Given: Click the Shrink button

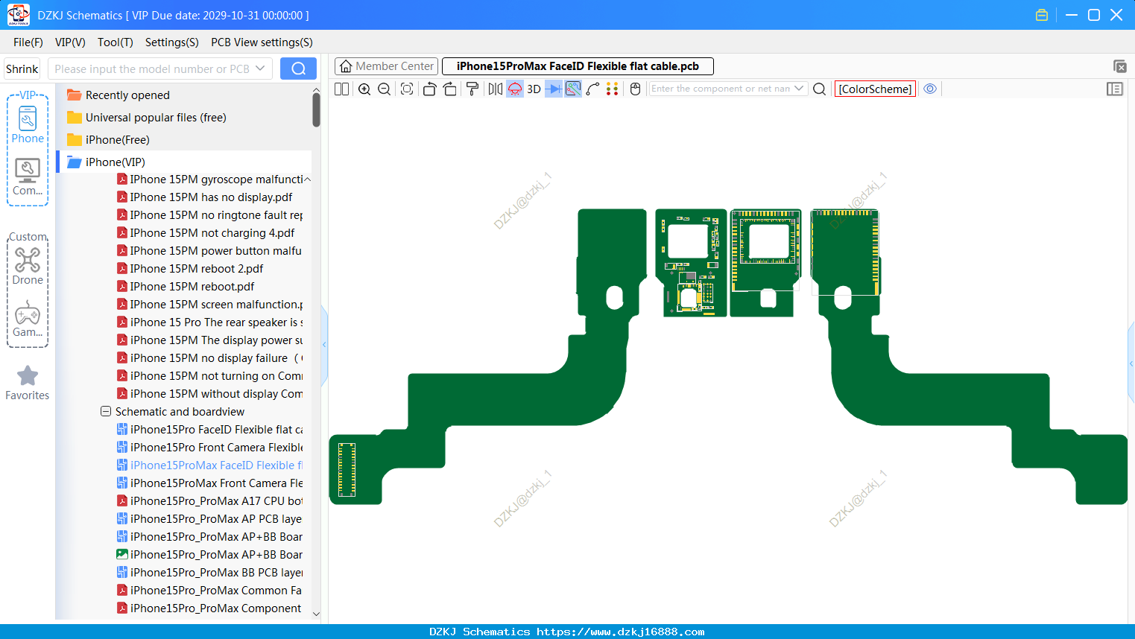Looking at the screenshot, I should click(22, 69).
